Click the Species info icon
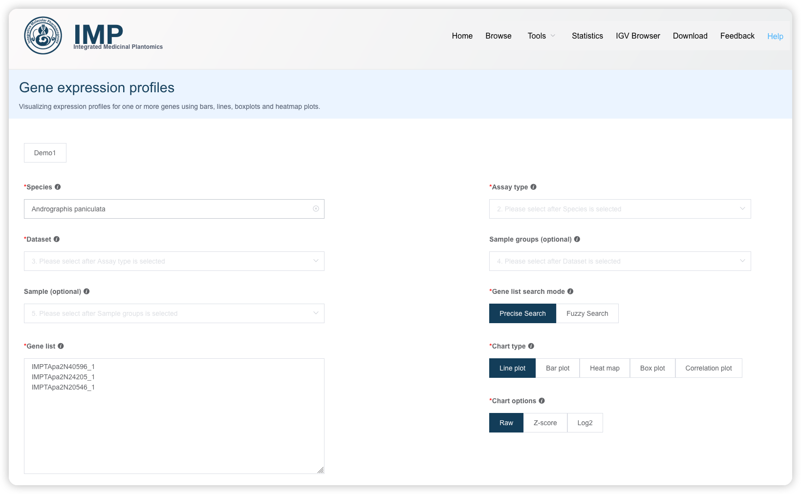 pyautogui.click(x=58, y=187)
